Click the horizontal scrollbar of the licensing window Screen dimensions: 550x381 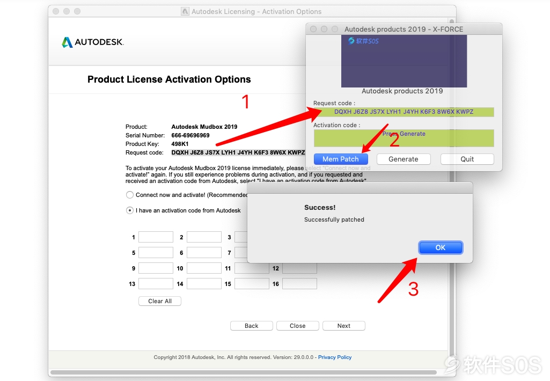[x=244, y=372]
